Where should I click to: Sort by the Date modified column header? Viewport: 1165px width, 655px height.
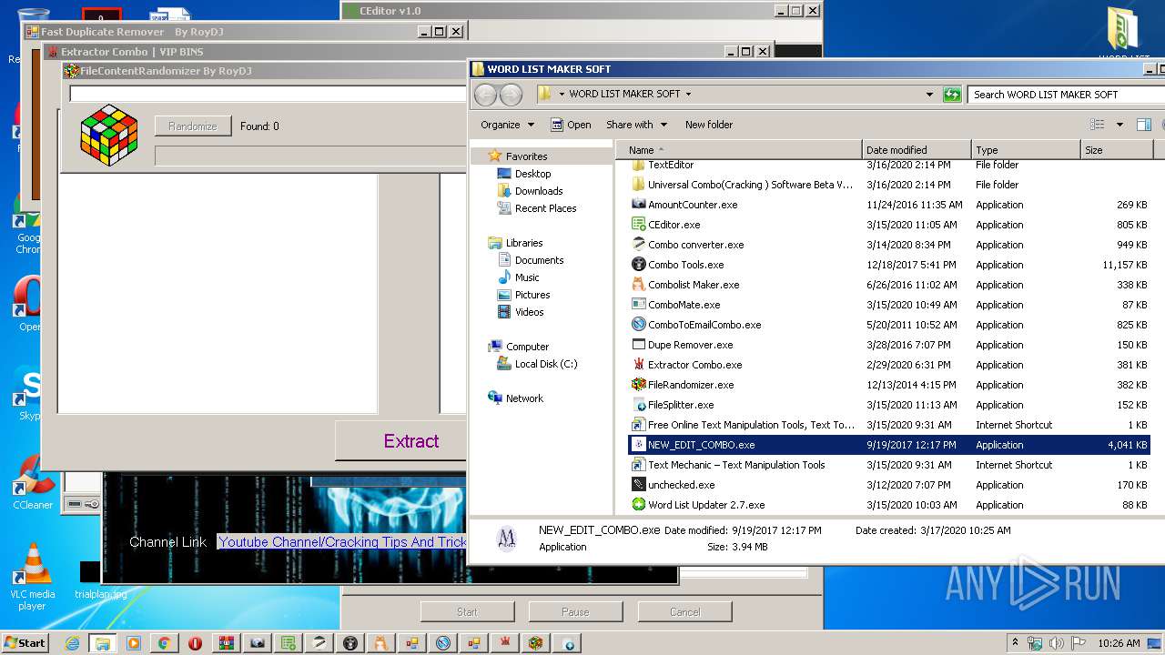click(x=917, y=150)
